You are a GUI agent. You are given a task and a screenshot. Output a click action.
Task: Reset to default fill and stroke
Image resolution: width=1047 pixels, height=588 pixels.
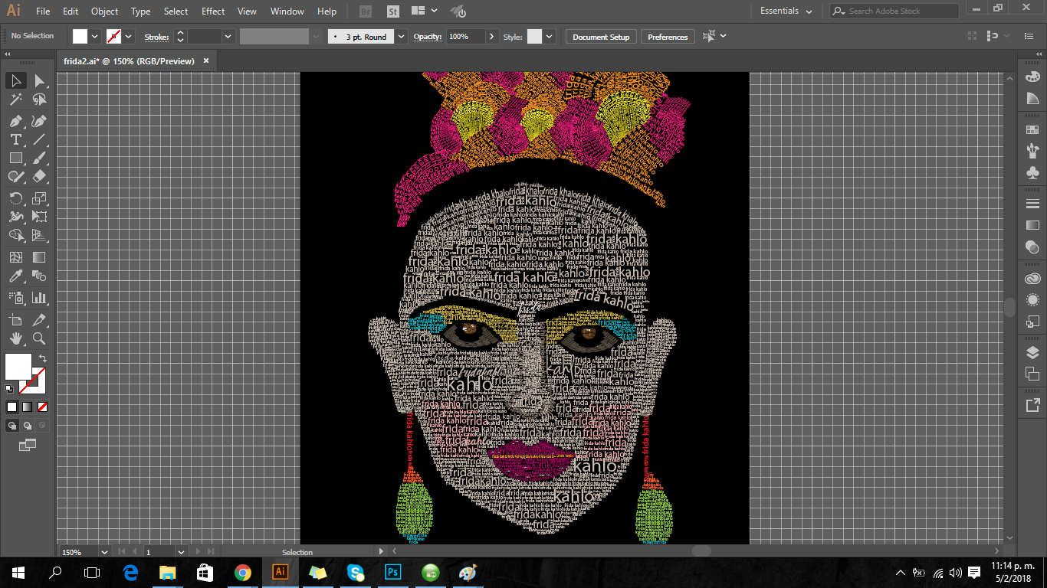9,389
